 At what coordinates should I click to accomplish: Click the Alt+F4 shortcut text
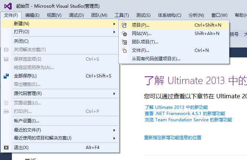click(x=92, y=148)
